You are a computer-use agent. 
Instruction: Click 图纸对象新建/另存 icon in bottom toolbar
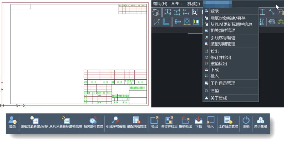click(x=34, y=122)
